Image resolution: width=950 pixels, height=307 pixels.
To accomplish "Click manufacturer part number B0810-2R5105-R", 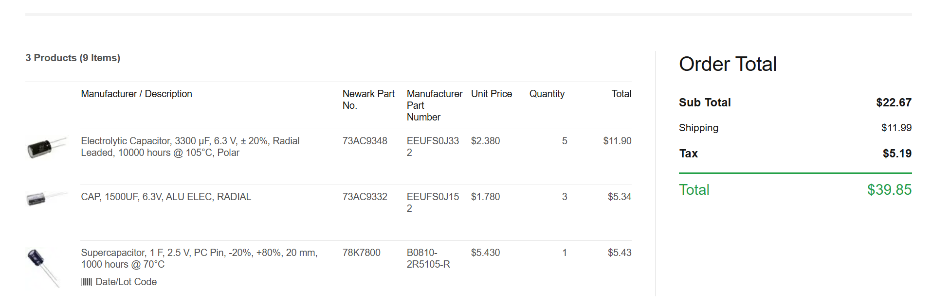I will coord(428,258).
